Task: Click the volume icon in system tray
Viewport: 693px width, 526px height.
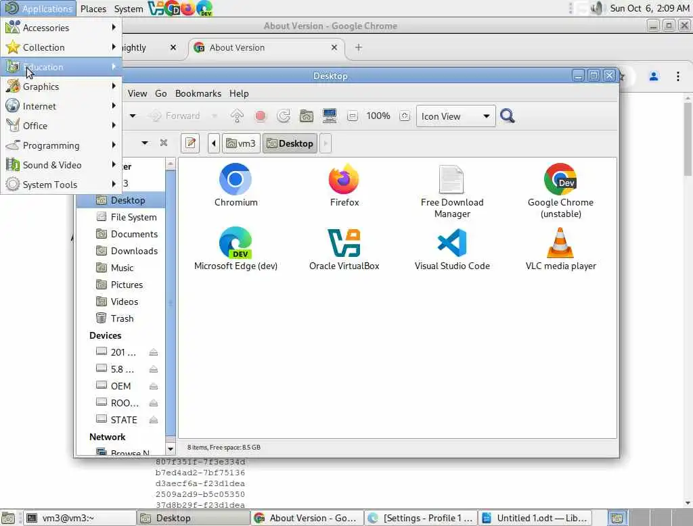Action: [x=596, y=8]
